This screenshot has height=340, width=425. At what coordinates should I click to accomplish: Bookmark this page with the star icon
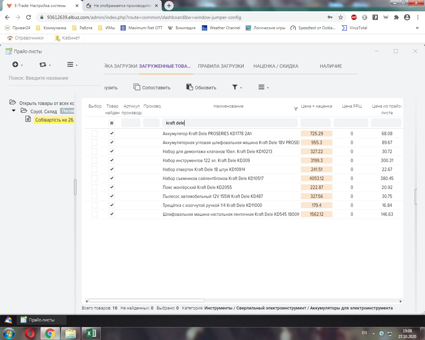(341, 17)
